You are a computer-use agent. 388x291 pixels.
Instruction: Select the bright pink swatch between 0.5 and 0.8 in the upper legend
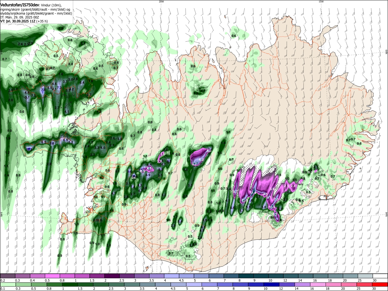click(x=52, y=276)
